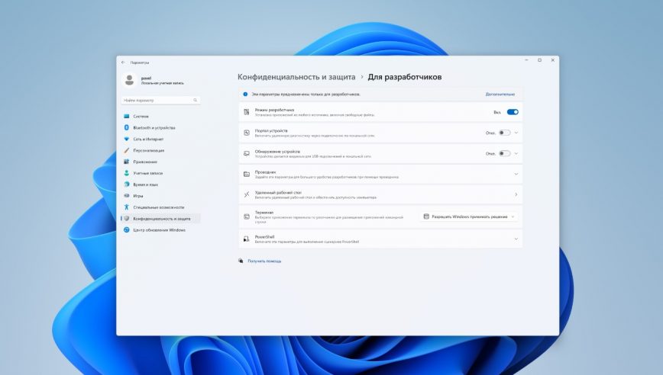Click the Обнаружение устройств row icon
This screenshot has height=375, width=663.
[247, 153]
